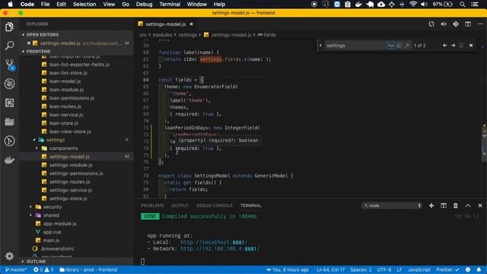
Task: Switch to the OUTPUT tab
Action: point(180,205)
